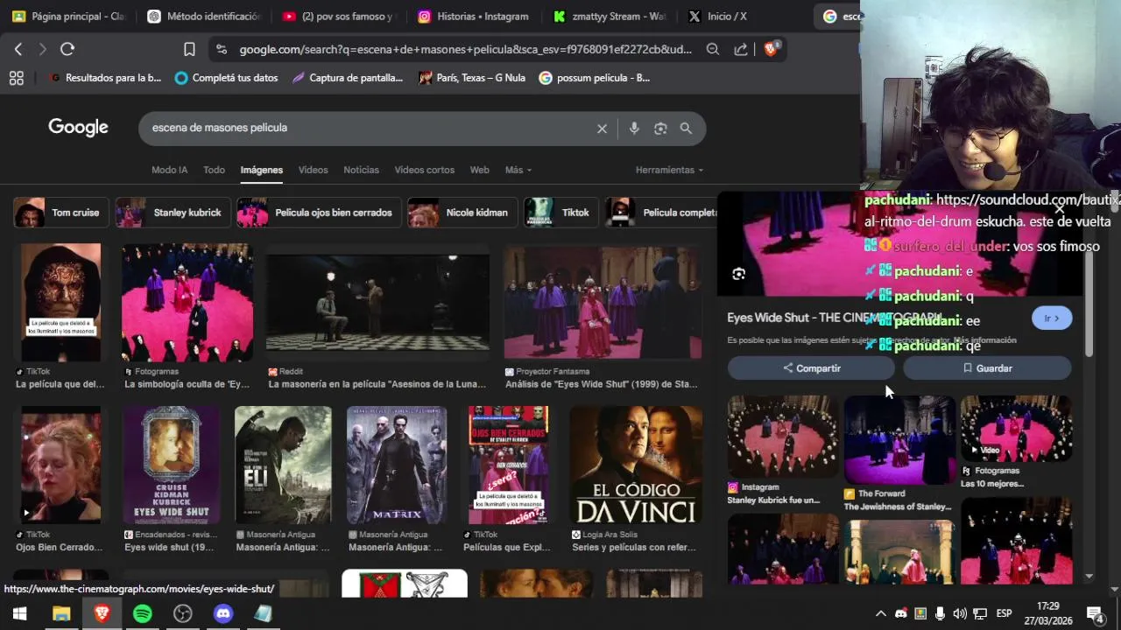This screenshot has width=1121, height=630.
Task: Open Spotify from the taskbar
Action: tap(142, 613)
